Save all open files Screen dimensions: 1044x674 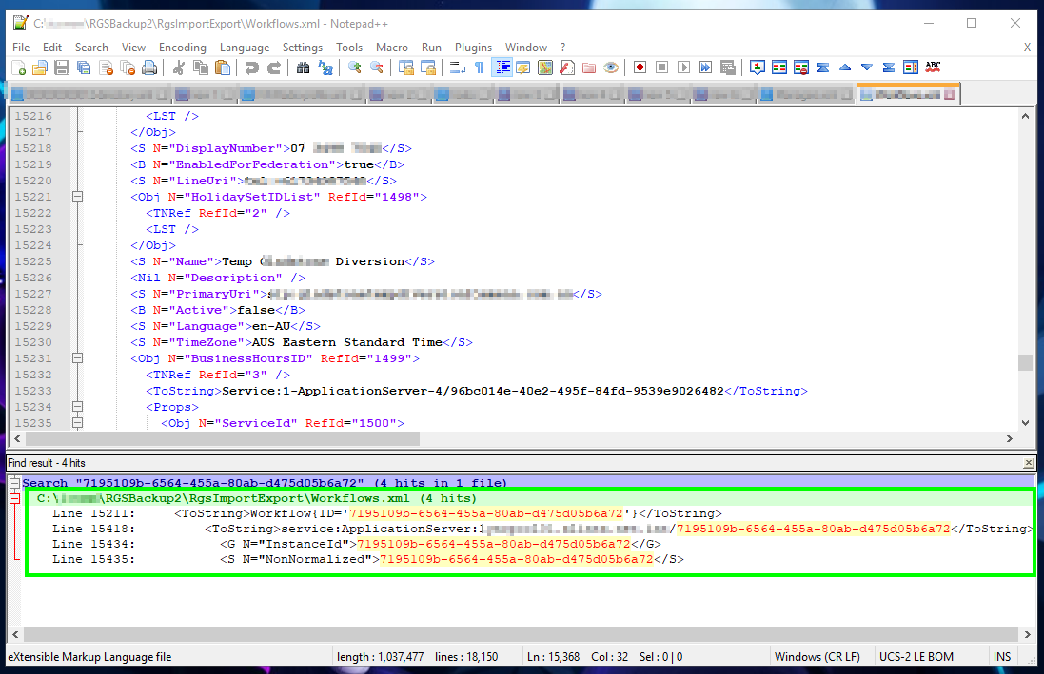tap(84, 67)
